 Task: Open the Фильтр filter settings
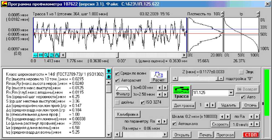click(x=123, y=91)
